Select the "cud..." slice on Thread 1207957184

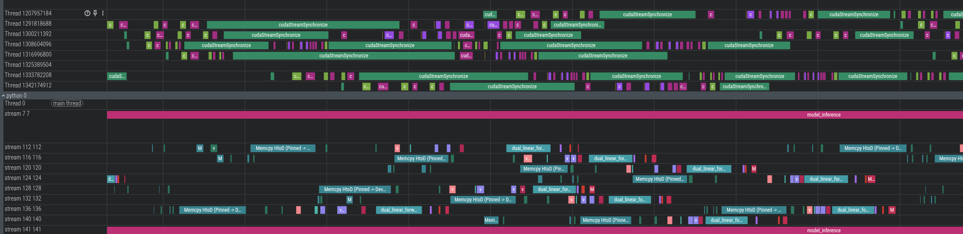489,15
